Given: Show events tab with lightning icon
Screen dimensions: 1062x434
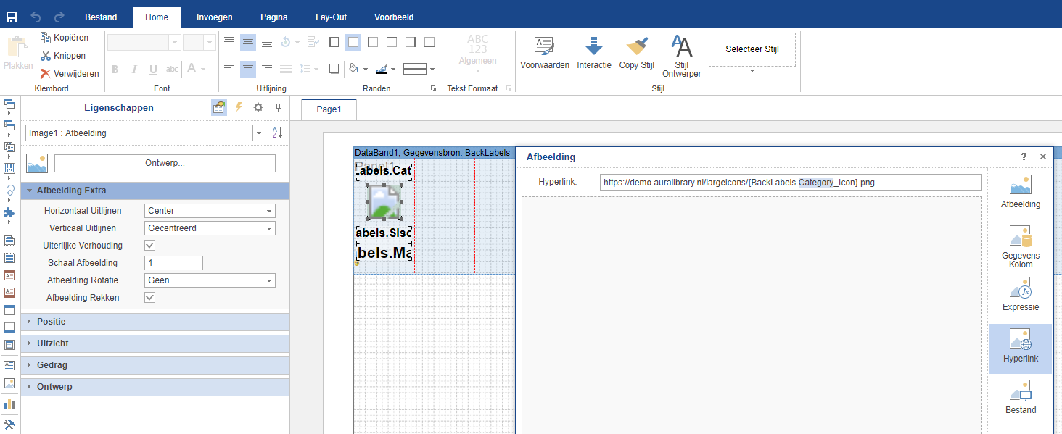Looking at the screenshot, I should (x=239, y=107).
